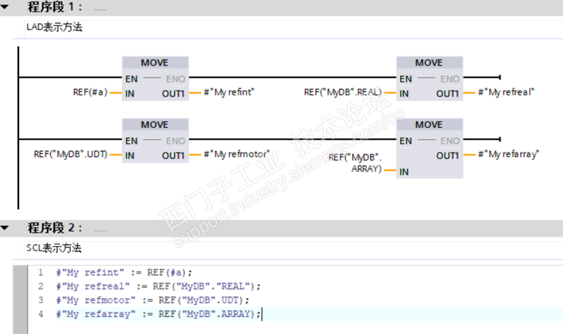Click the #"My refmotor" output operand
Image resolution: width=563 pixels, height=334 pixels.
[237, 154]
